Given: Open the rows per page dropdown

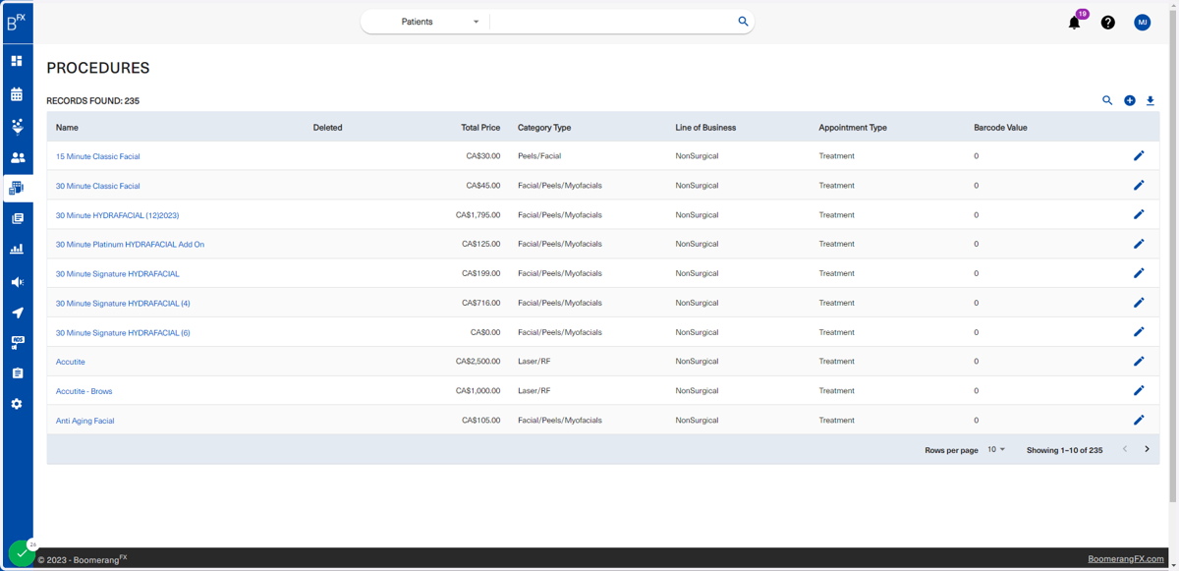Looking at the screenshot, I should [996, 449].
